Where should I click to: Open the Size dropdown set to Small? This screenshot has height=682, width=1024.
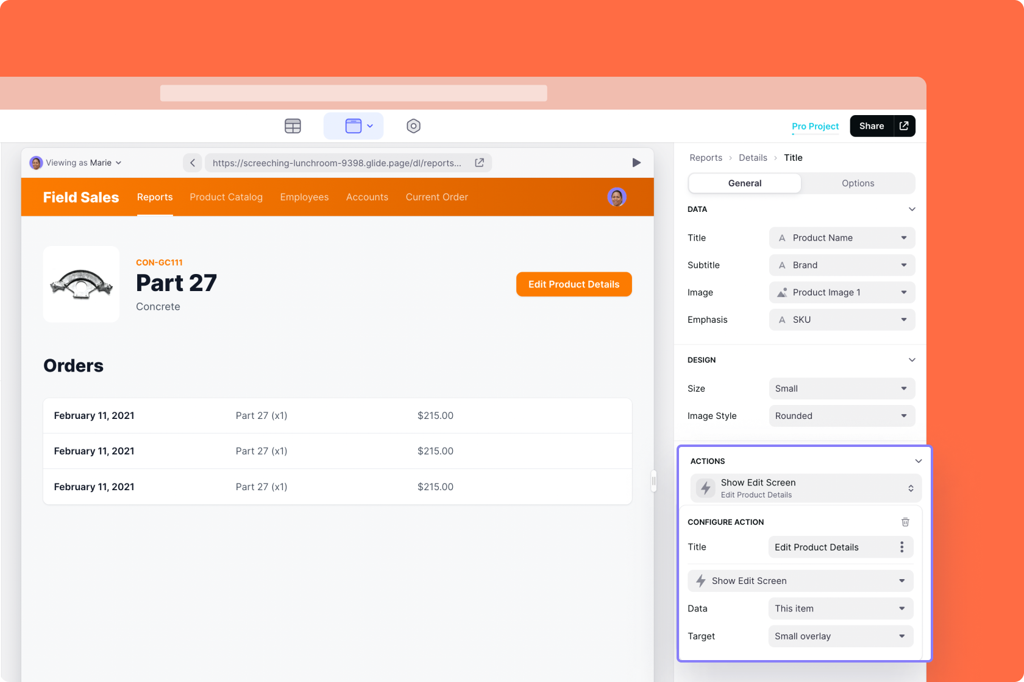click(841, 388)
